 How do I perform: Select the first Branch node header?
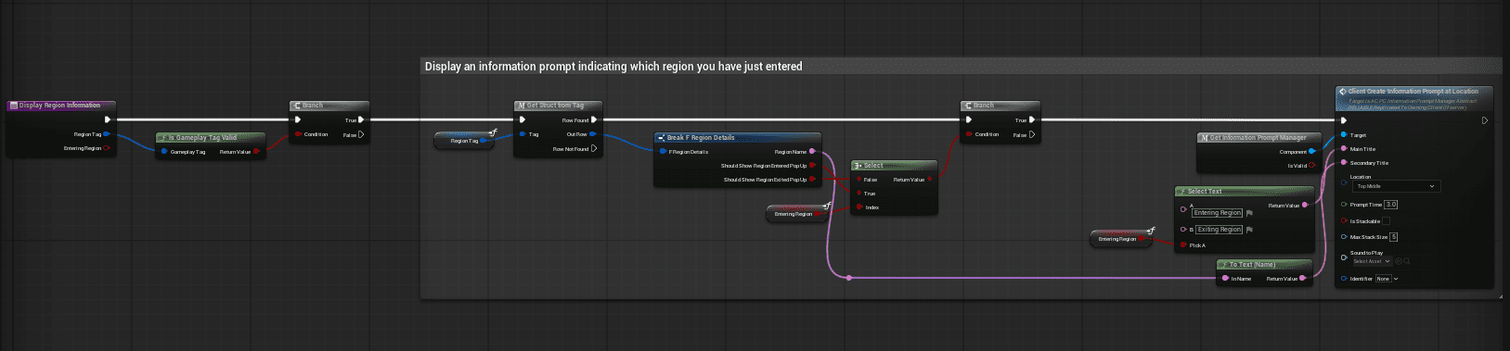[x=329, y=106]
